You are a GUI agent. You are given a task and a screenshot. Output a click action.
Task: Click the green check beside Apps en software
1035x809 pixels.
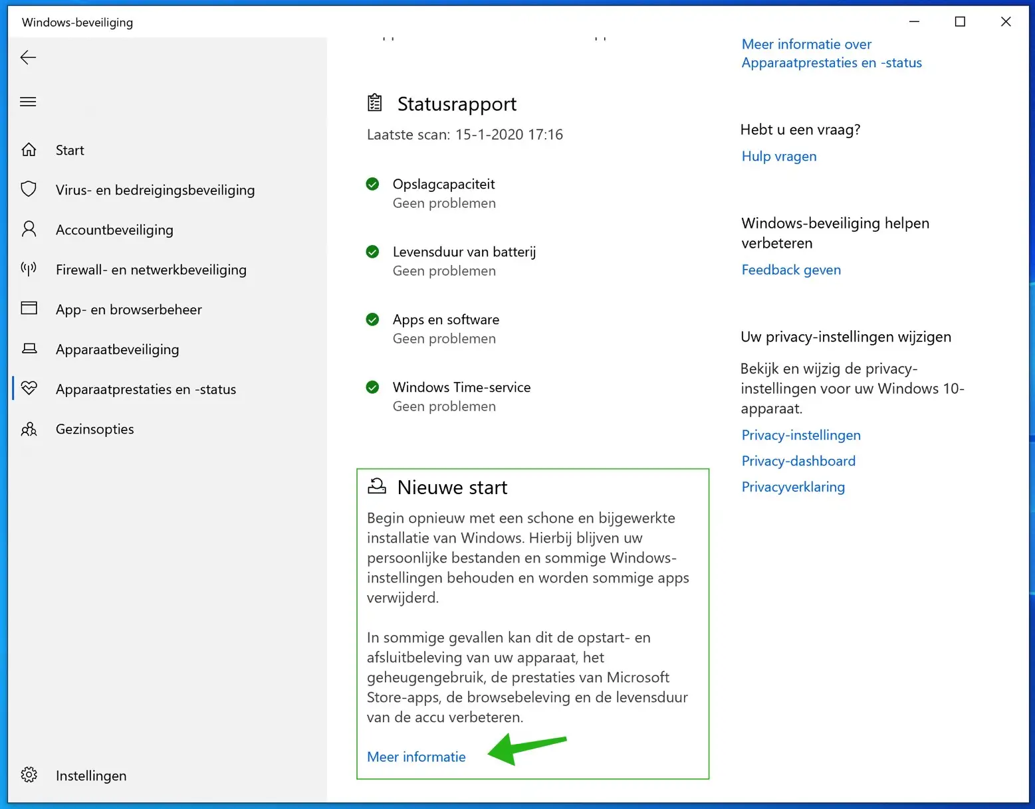point(372,319)
